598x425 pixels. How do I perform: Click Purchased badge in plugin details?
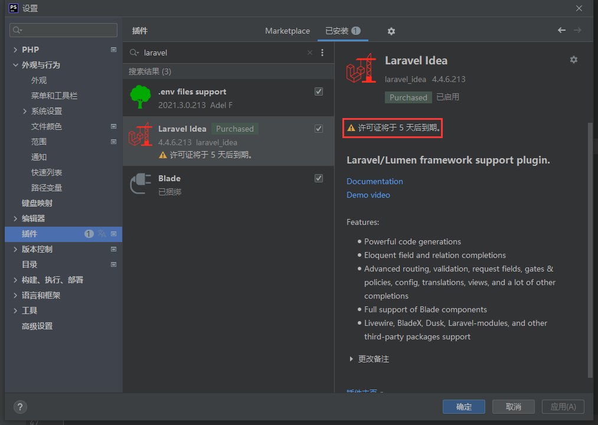pyautogui.click(x=408, y=97)
